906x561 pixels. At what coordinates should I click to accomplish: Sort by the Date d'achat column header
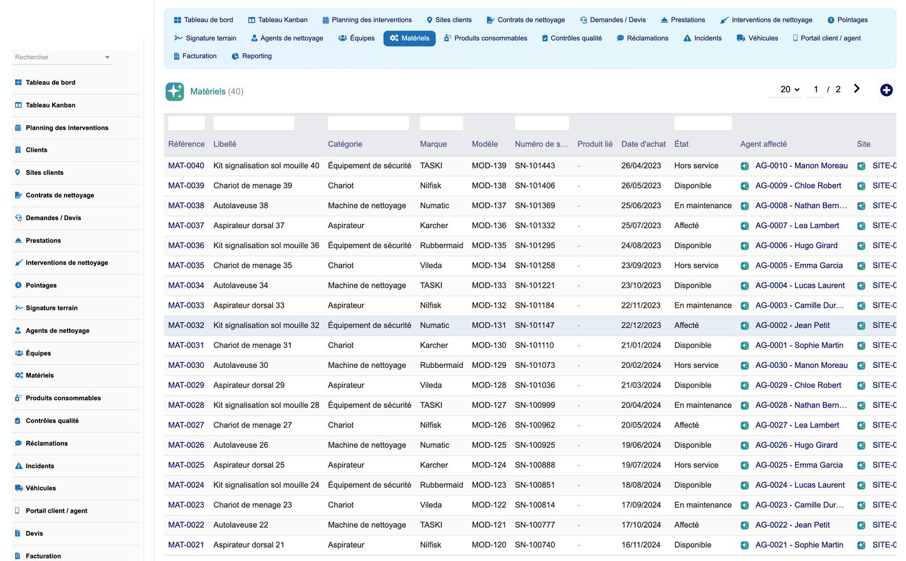coord(643,144)
